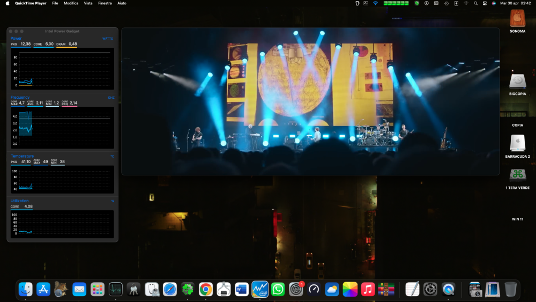The image size is (536, 302).
Task: Open gear preferences app in Dock
Action: pyautogui.click(x=430, y=289)
